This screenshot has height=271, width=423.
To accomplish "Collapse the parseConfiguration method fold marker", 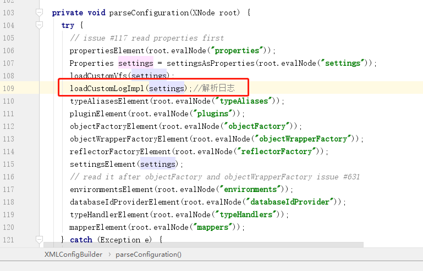I will 40,13.
